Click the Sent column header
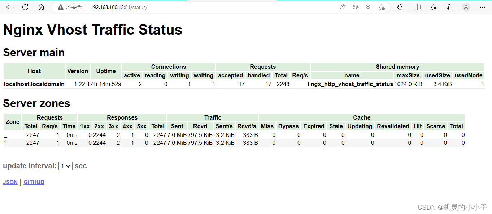Screen dimensions: 492x214 point(177,126)
